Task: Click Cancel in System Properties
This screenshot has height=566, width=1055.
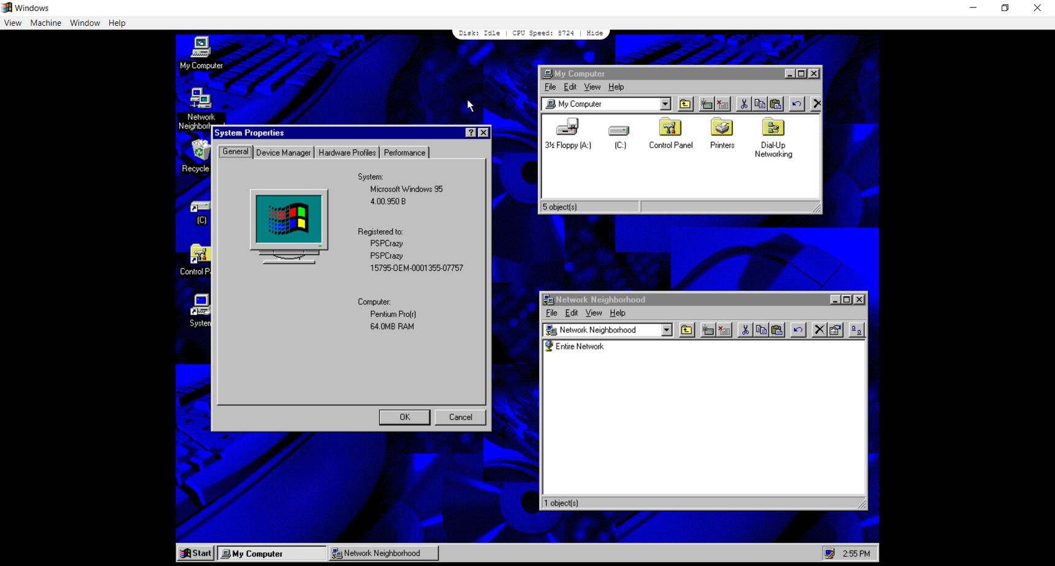Action: 460,417
